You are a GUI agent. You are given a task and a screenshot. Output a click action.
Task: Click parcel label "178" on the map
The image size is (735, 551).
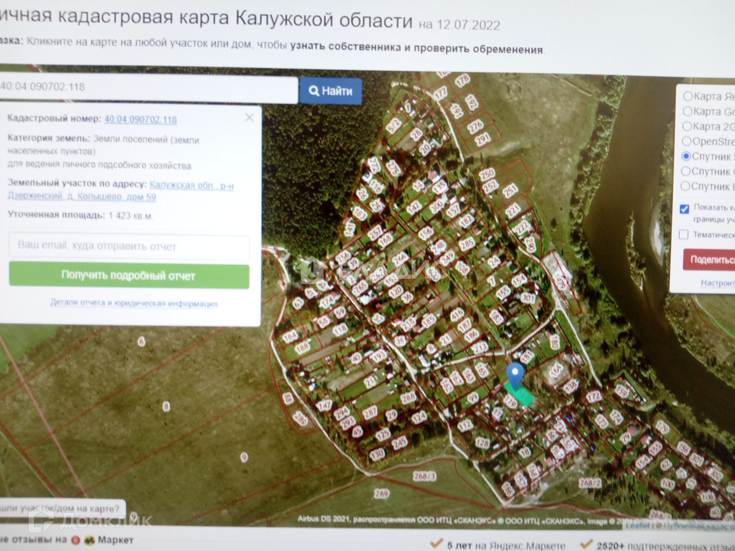click(462, 81)
